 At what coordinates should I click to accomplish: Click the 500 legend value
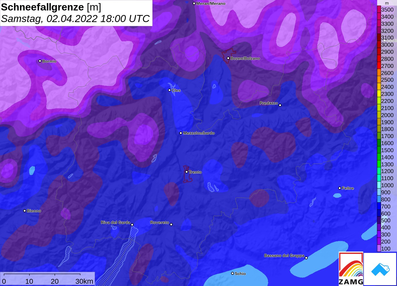386,220
